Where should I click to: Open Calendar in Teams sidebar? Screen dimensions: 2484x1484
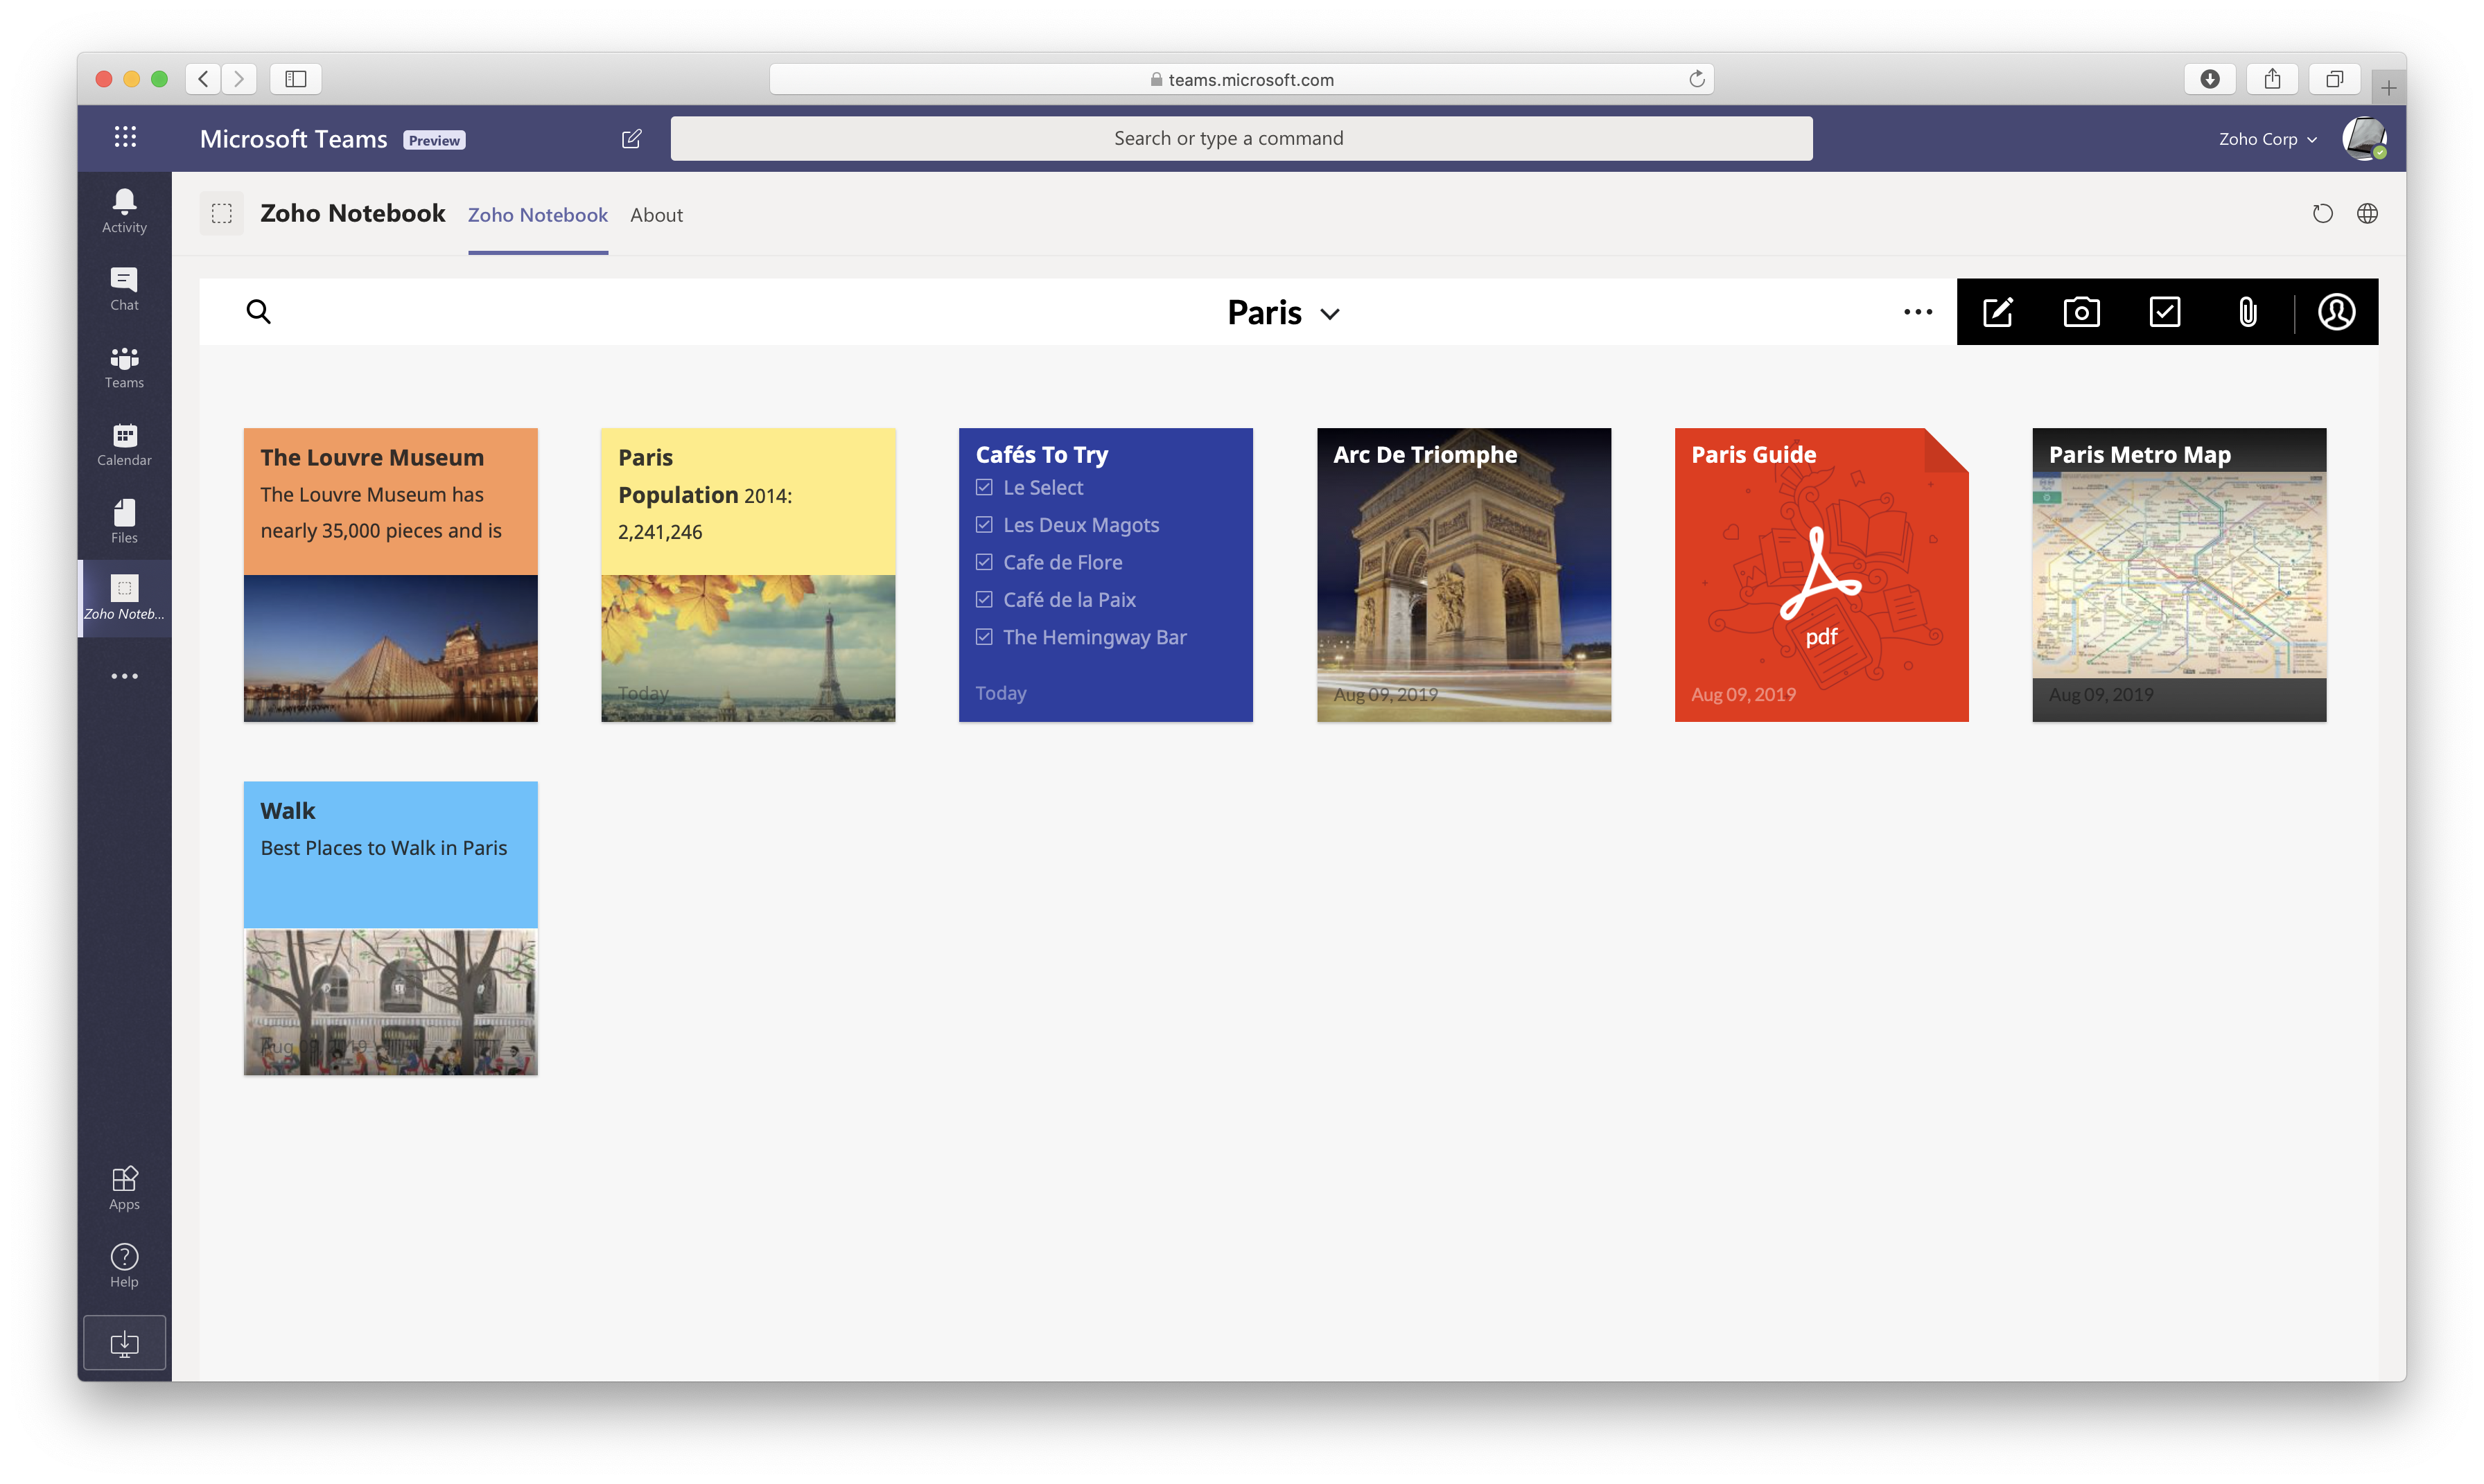coord(124,444)
